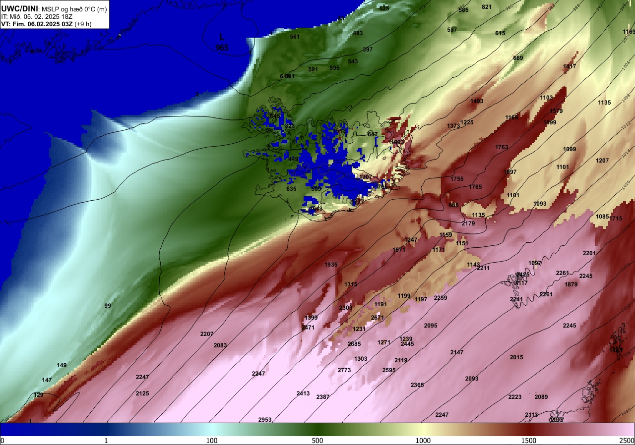Click the freezing-level value 2953
This screenshot has width=635, height=445.
(x=265, y=420)
